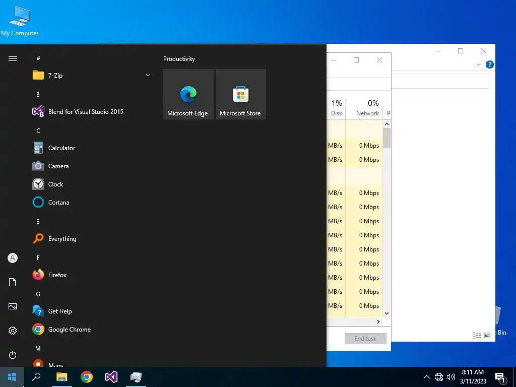Click the 'C' letter header
Screen dimensions: 516x387
(x=38, y=131)
